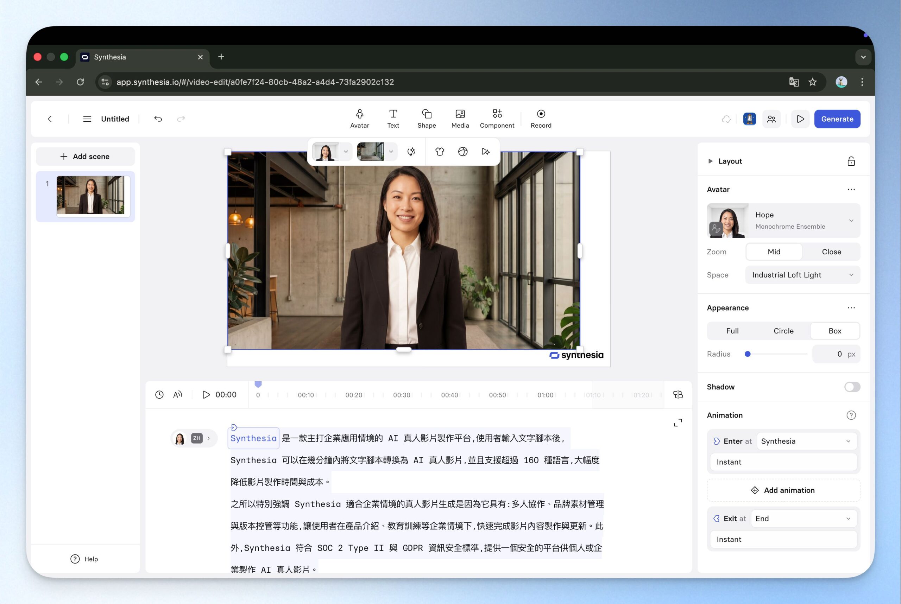
Task: Toggle the Shadow switch on
Action: (852, 387)
